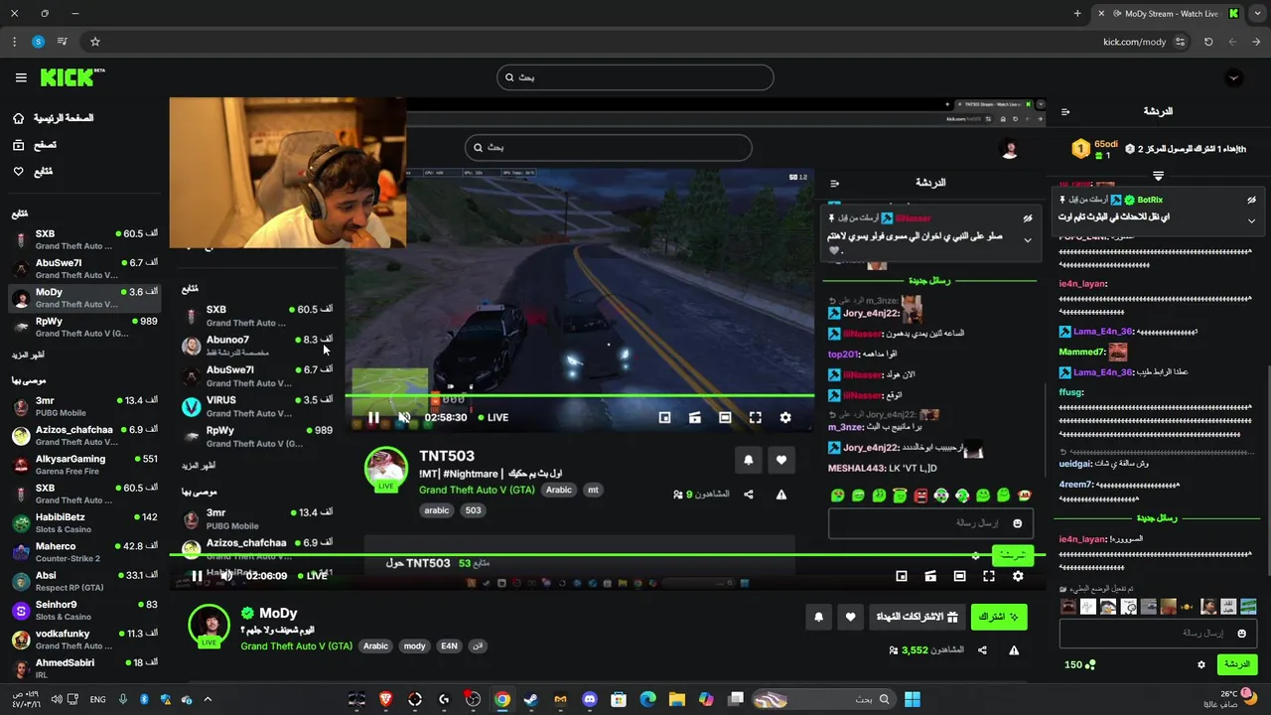Image resolution: width=1271 pixels, height=715 pixels.
Task: Click the Windows Start button
Action: tap(913, 699)
